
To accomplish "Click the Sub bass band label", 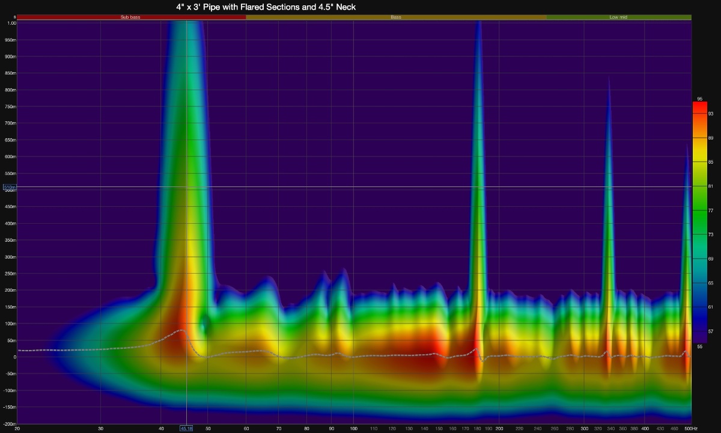I will coord(130,17).
